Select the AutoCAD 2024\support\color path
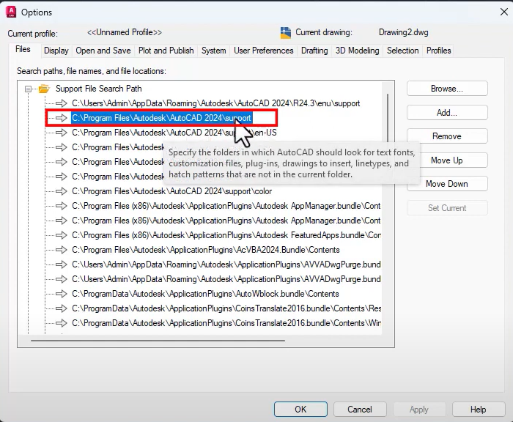 171,191
